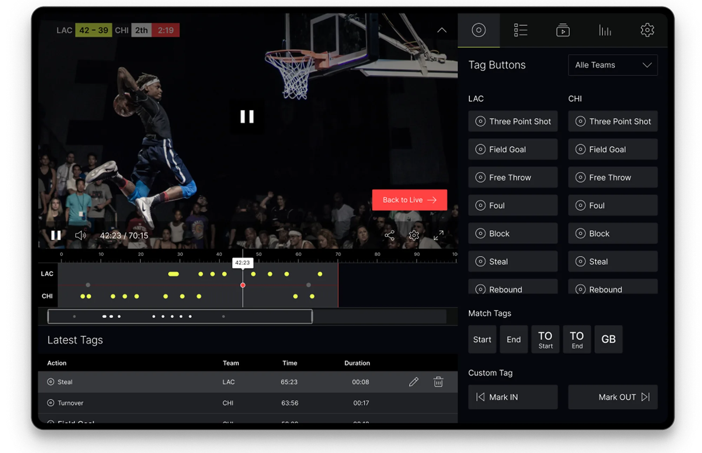The image size is (702, 453).
Task: Tag CHI Foul
Action: 613,205
